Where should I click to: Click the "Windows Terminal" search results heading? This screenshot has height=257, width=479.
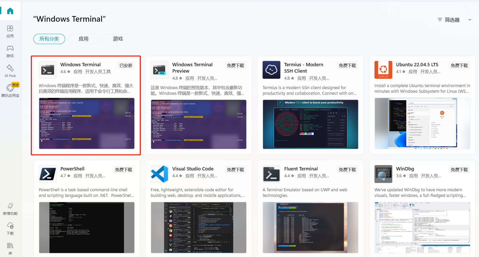click(x=69, y=19)
